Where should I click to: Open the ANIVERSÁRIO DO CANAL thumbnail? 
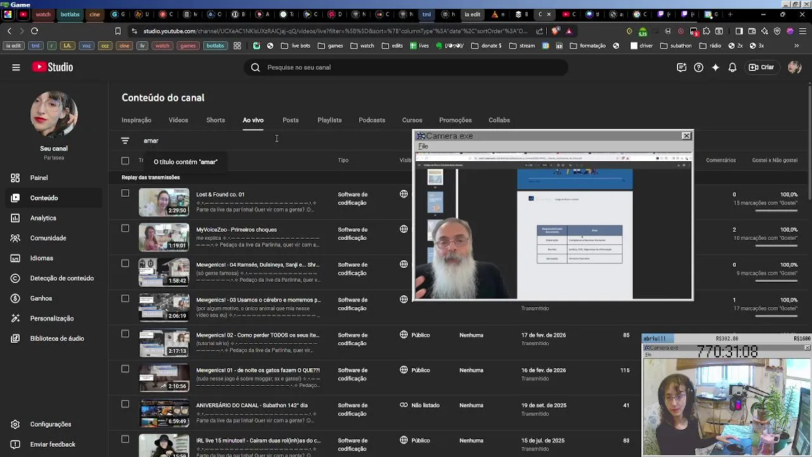tap(164, 413)
